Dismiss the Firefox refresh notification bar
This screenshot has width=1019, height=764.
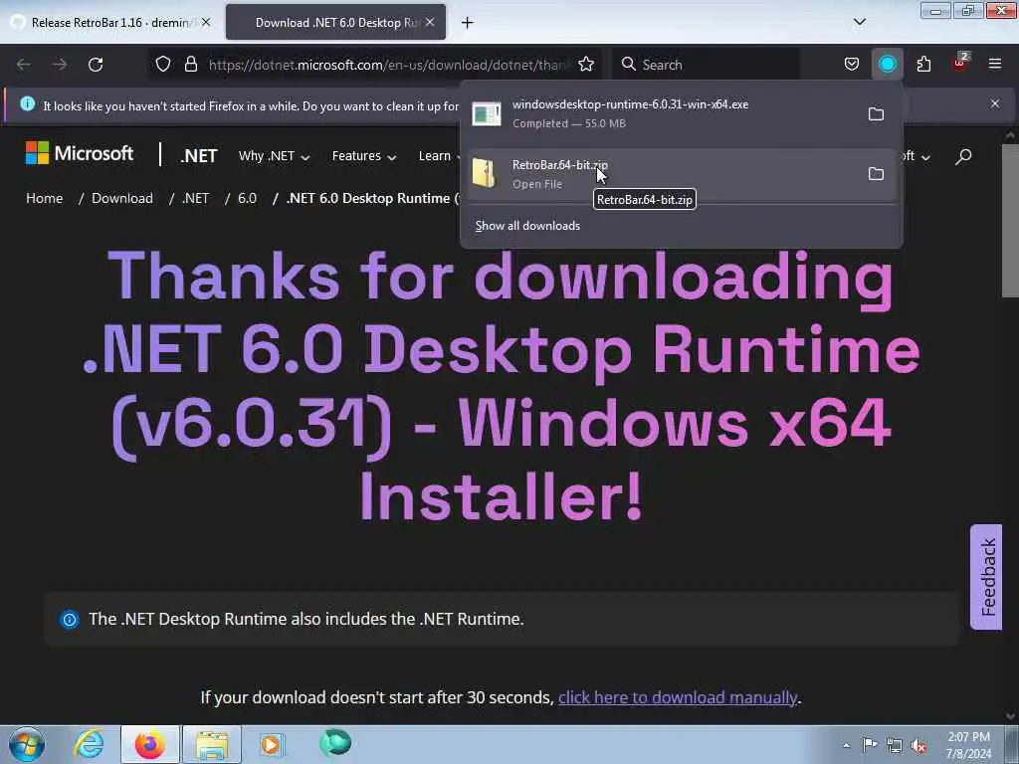click(x=995, y=103)
